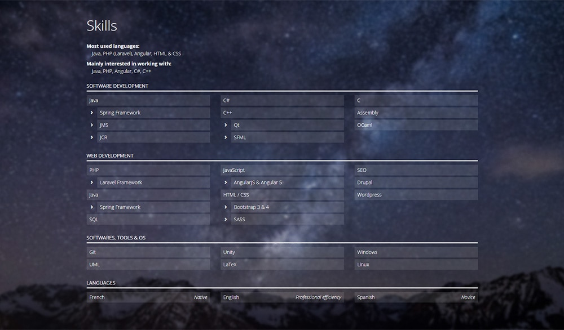564x330 pixels.
Task: Click the chevron icon next to Qt
Action: (x=226, y=125)
